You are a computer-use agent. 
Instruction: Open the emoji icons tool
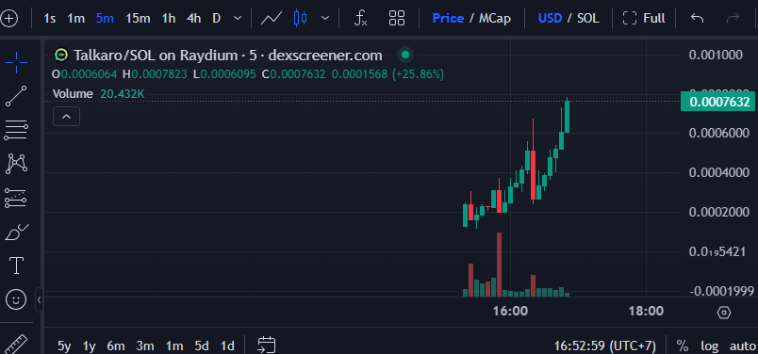tap(16, 300)
